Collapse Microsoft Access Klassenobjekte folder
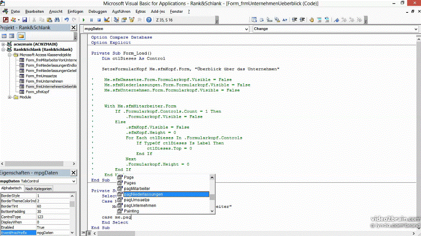The width and height of the screenshot is (421, 236). tap(10, 55)
